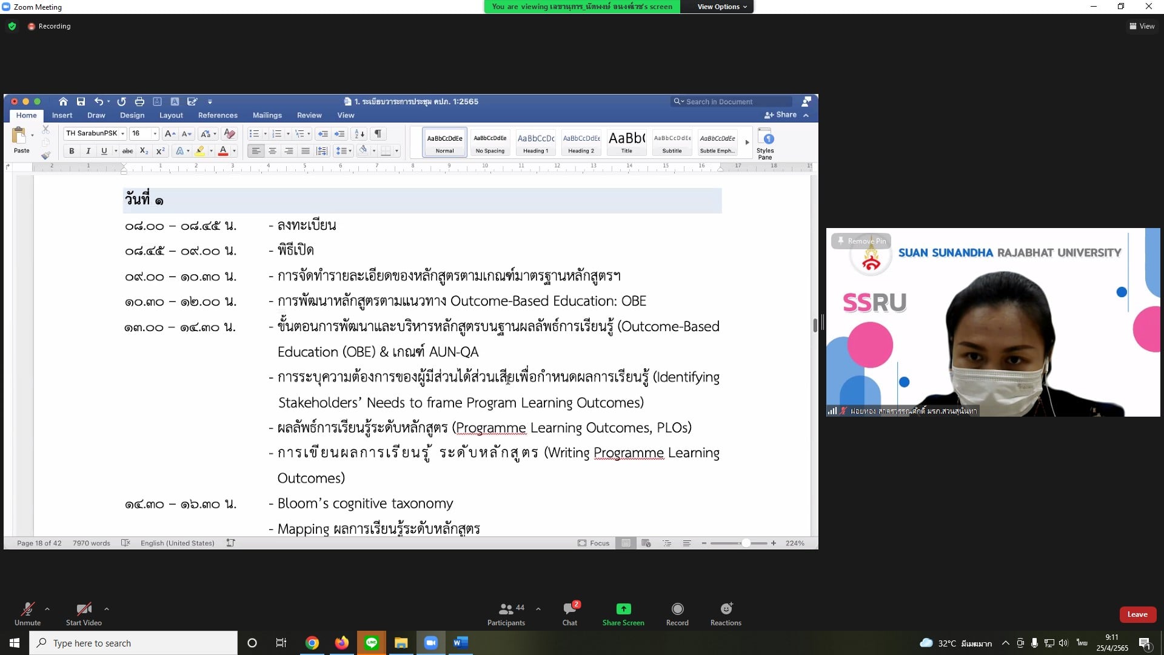Expand audio options arrow beside Unmute

(47, 608)
